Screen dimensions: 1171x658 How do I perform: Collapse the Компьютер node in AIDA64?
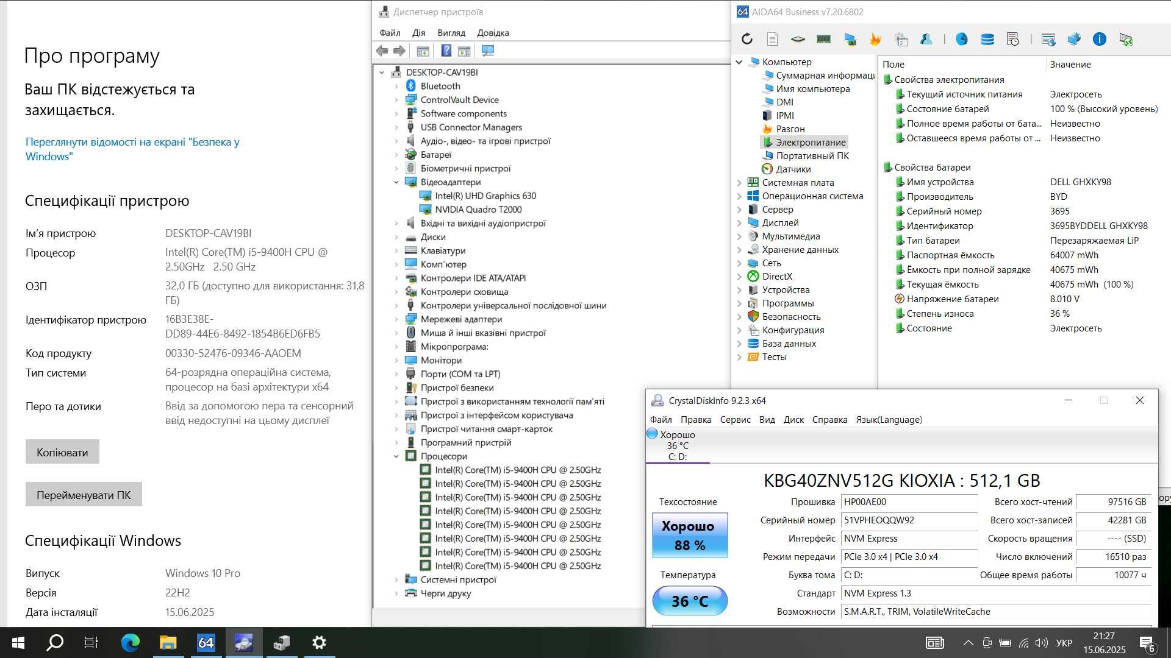pyautogui.click(x=739, y=62)
